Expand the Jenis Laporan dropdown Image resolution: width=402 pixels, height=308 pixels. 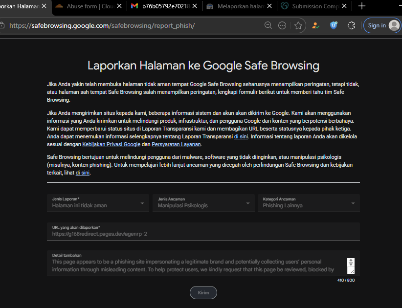pos(98,203)
